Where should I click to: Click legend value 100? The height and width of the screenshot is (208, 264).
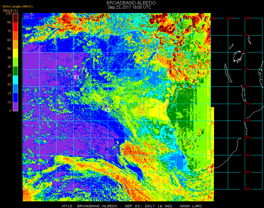click(8, 13)
